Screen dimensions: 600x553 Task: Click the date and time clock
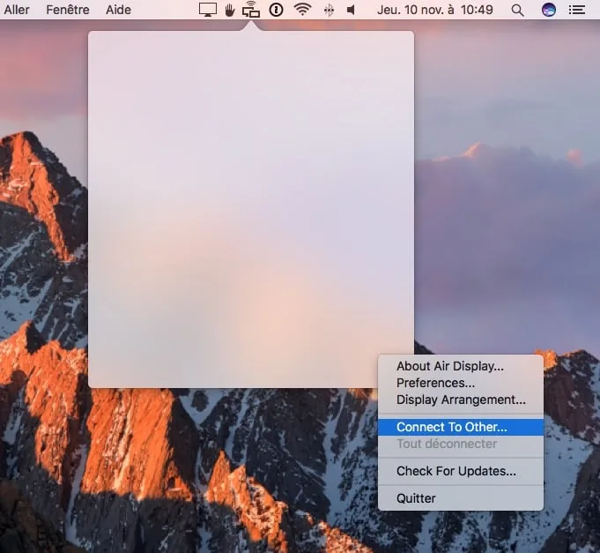pos(435,10)
